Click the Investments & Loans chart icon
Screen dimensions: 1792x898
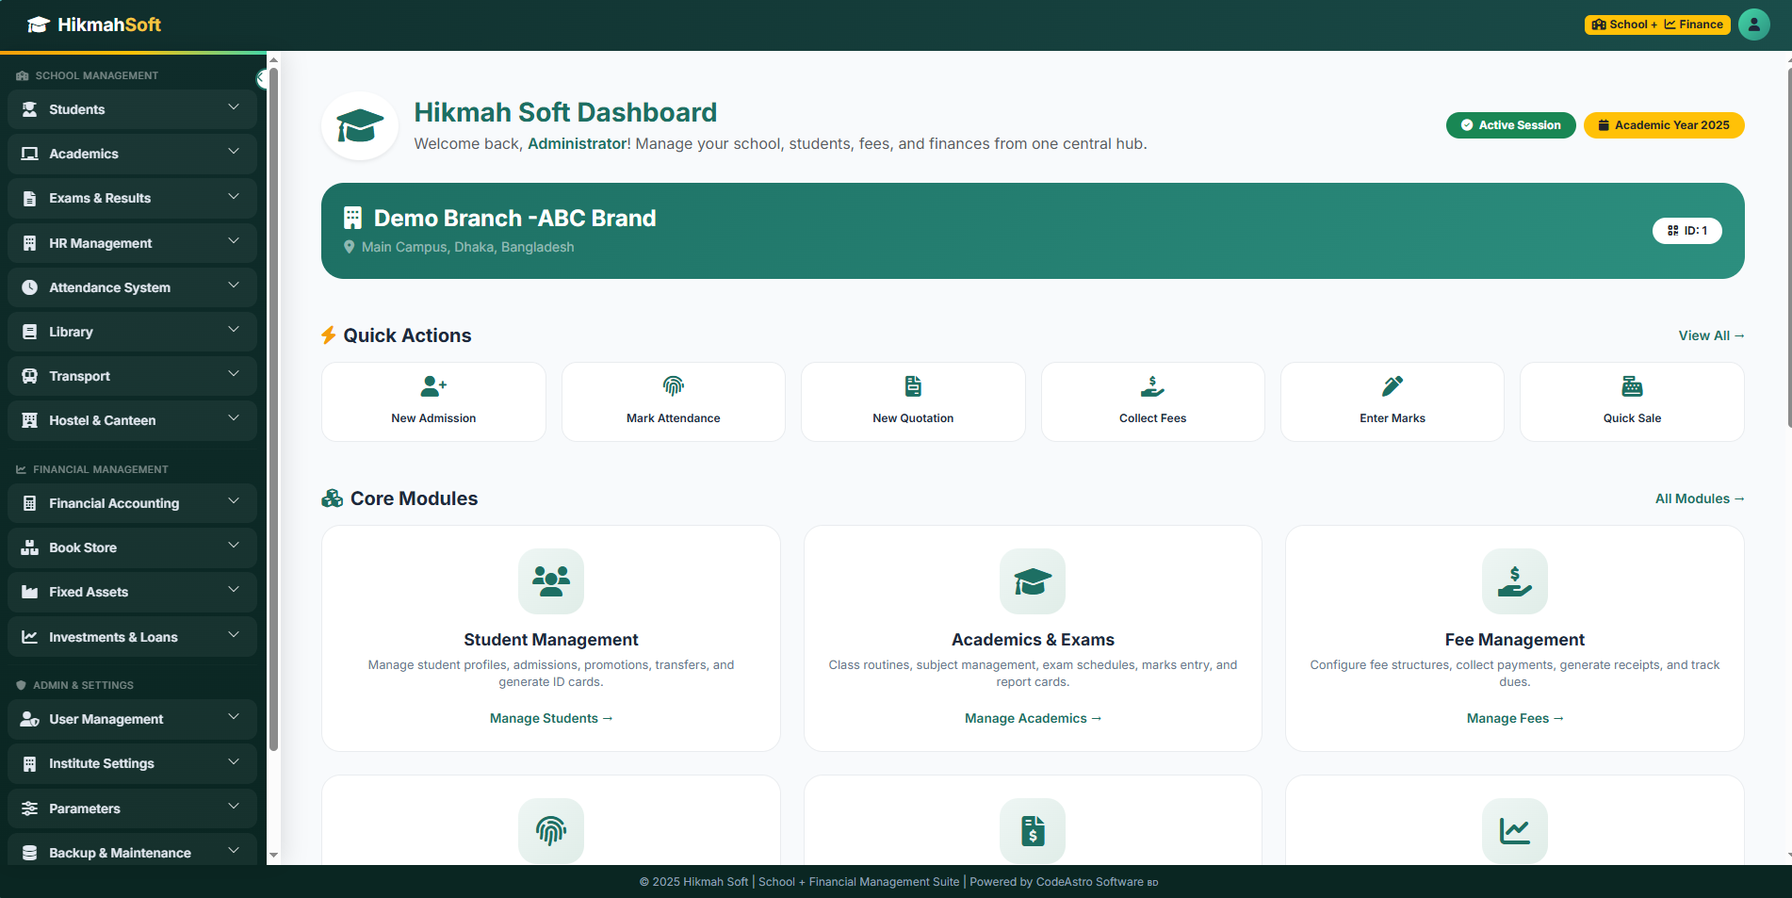[x=30, y=637]
